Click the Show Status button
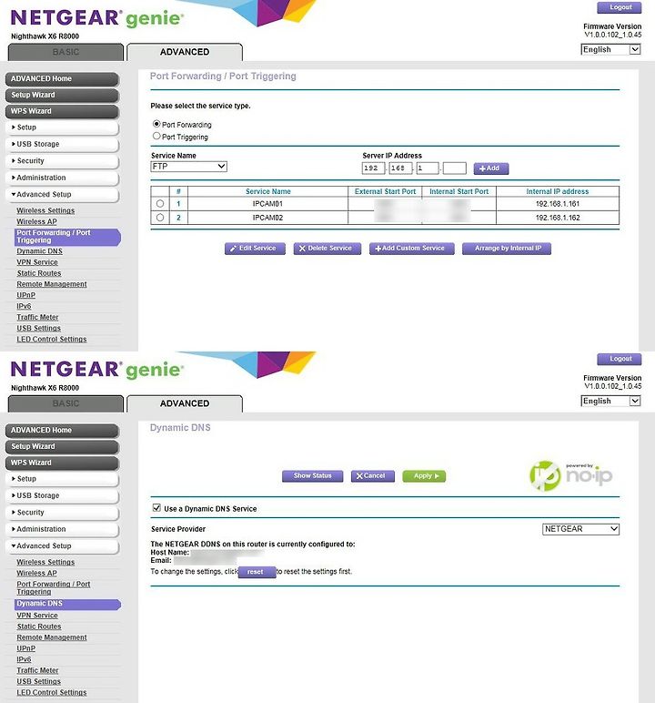This screenshot has width=655, height=703. [313, 476]
